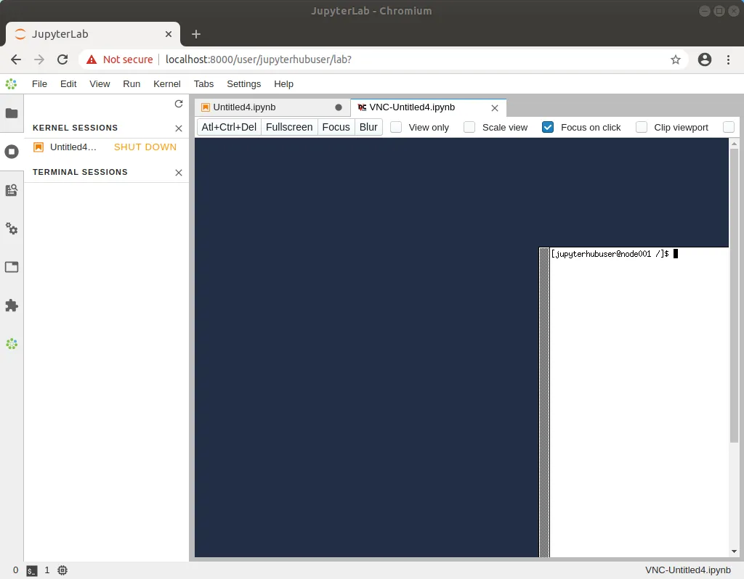Click the Focus button
744x579 pixels.
pos(336,128)
